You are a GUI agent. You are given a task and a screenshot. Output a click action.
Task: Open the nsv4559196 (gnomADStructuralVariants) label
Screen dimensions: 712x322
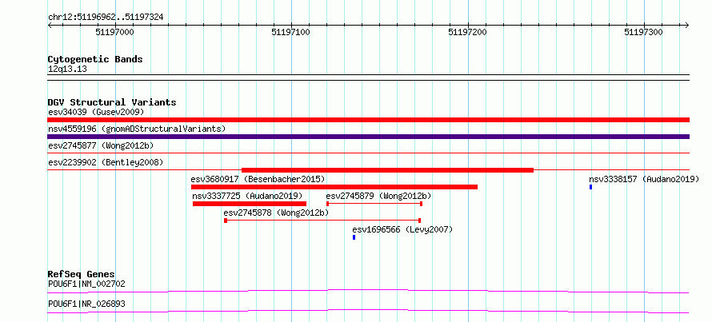[x=137, y=129]
